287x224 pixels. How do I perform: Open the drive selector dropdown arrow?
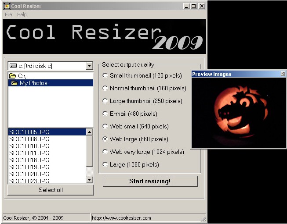[90, 66]
